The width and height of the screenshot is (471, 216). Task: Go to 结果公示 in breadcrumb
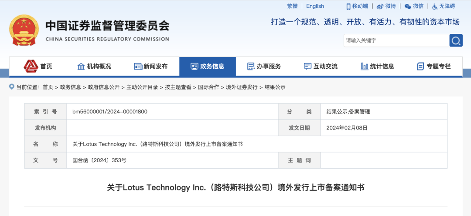click(x=275, y=87)
